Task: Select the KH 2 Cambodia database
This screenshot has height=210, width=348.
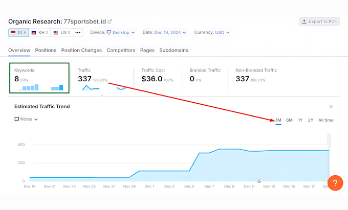Action: coord(40,33)
